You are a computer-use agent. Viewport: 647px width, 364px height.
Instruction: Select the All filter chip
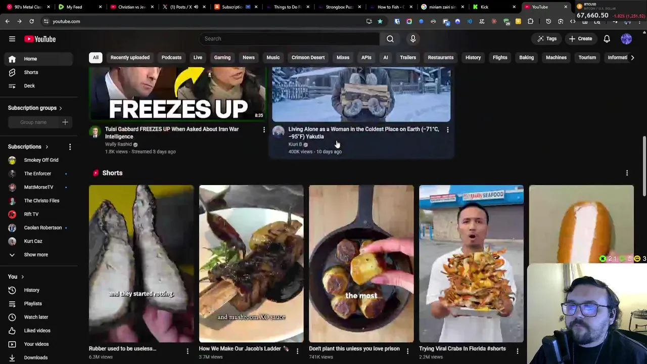(x=96, y=57)
